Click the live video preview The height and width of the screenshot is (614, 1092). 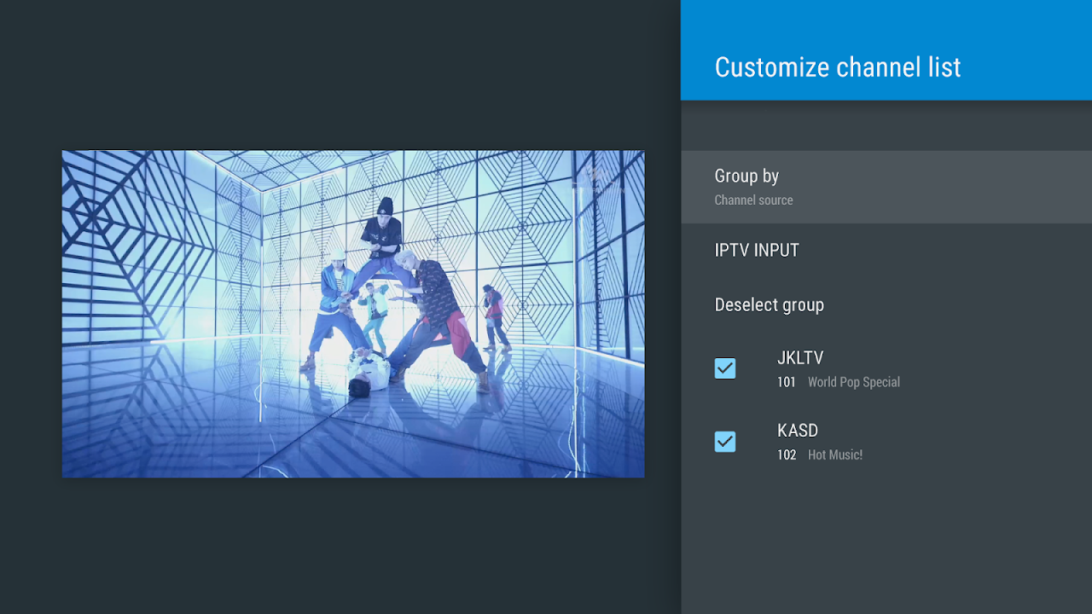click(353, 313)
